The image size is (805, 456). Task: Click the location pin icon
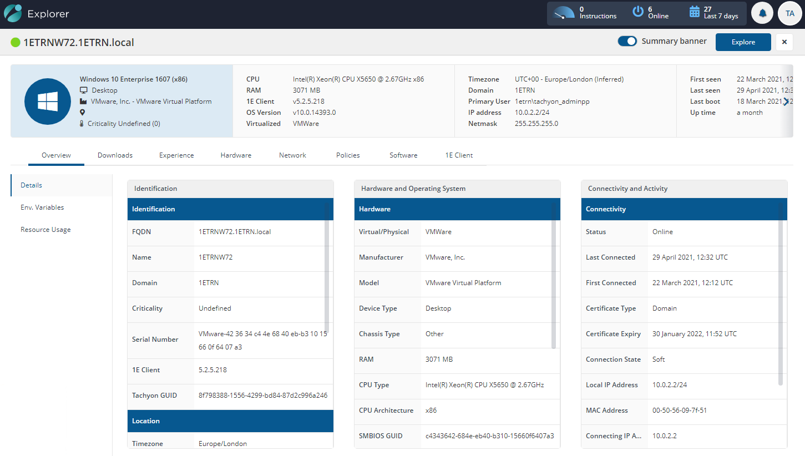tap(83, 113)
